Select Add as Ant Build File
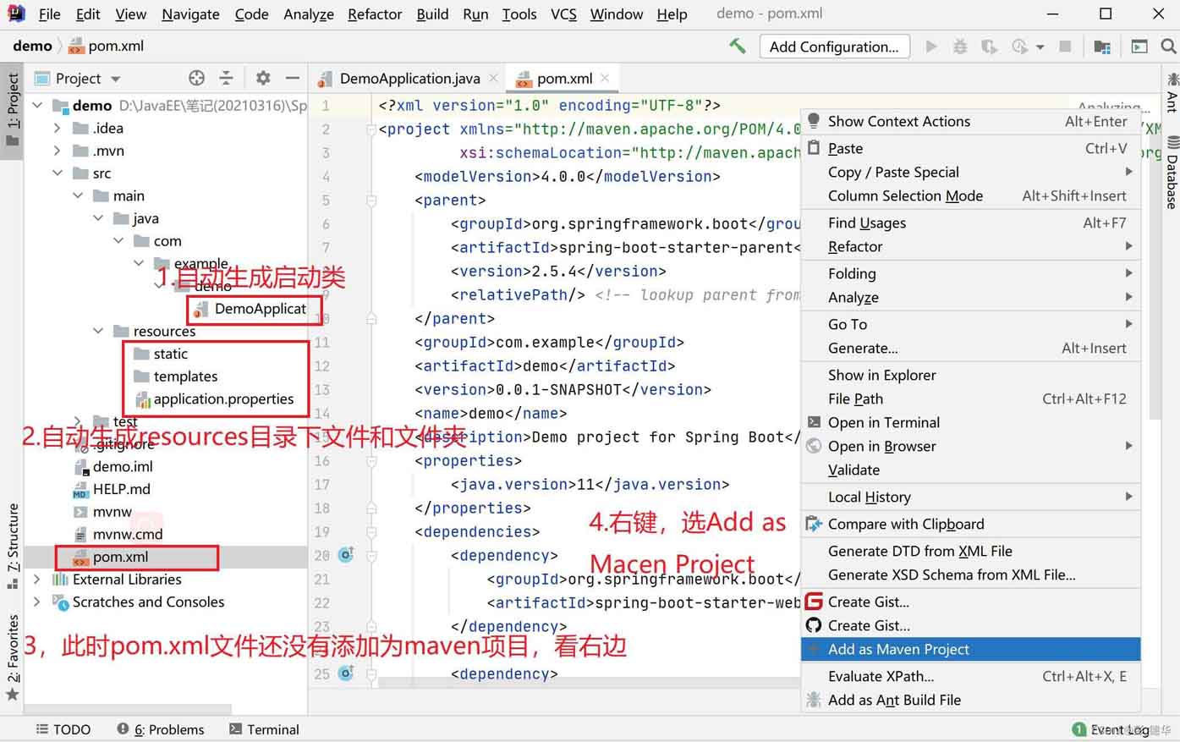This screenshot has width=1180, height=742. pyautogui.click(x=970, y=700)
